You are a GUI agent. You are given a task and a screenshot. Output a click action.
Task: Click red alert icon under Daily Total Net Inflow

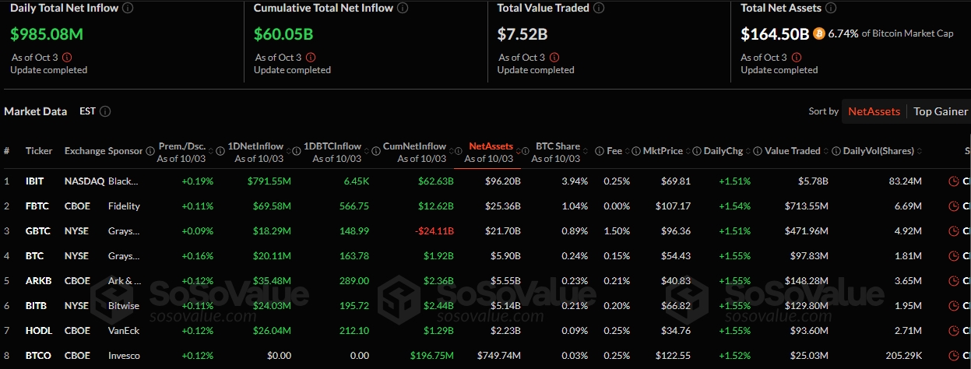66,57
